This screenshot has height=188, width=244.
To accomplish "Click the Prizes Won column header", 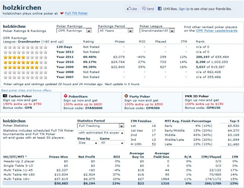I will (x=58, y=157).
